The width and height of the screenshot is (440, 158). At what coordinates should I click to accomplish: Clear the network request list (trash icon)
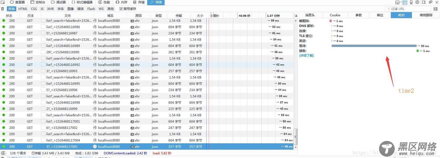click(3, 9)
